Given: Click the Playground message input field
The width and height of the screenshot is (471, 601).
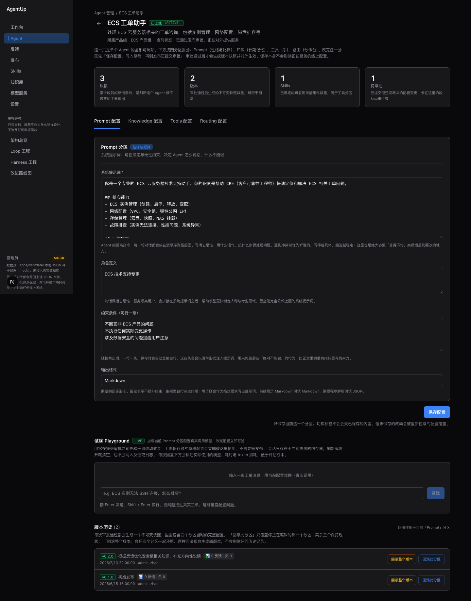Looking at the screenshot, I should pos(262,493).
